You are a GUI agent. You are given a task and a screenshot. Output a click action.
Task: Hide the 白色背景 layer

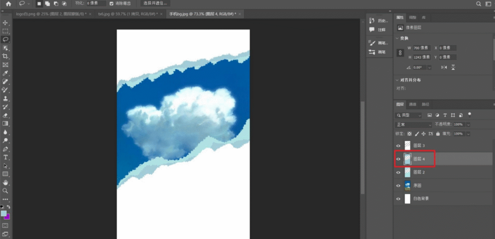click(398, 199)
